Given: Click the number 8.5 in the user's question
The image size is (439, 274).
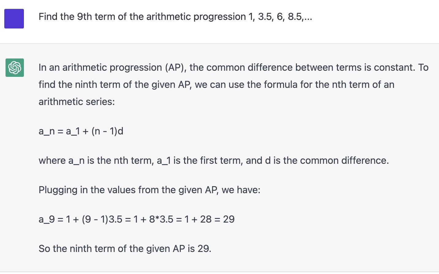Looking at the screenshot, I should (x=295, y=17).
